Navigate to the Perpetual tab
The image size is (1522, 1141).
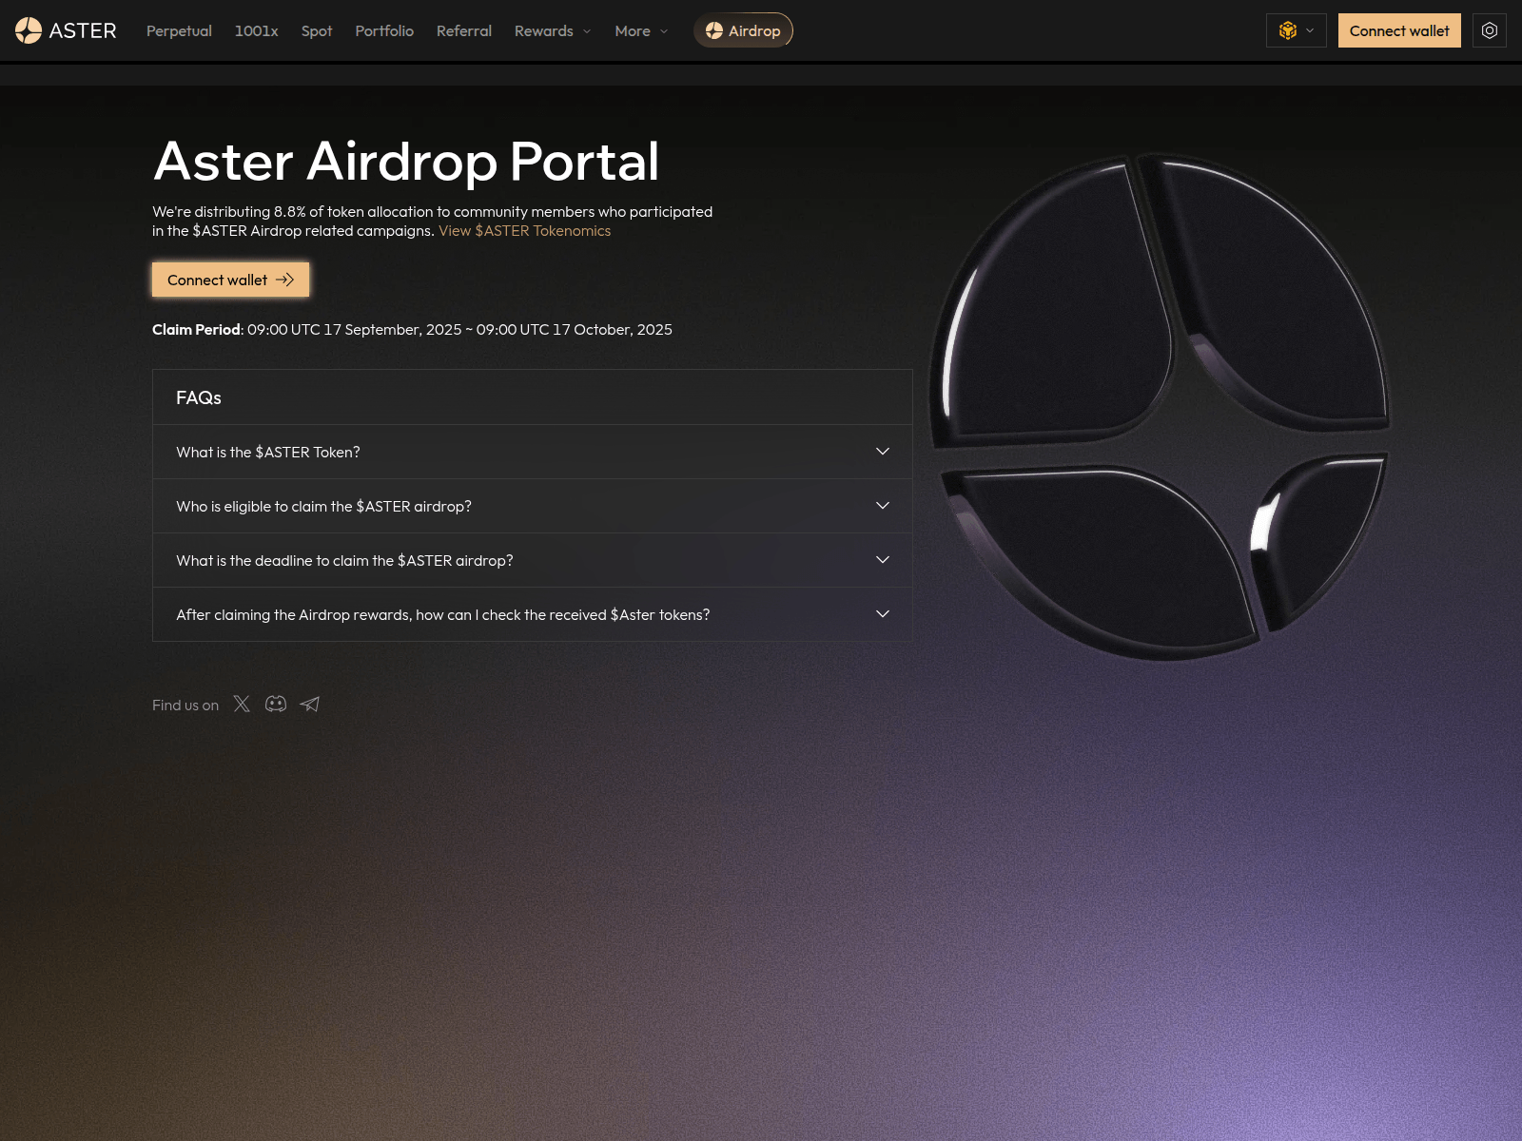point(178,30)
